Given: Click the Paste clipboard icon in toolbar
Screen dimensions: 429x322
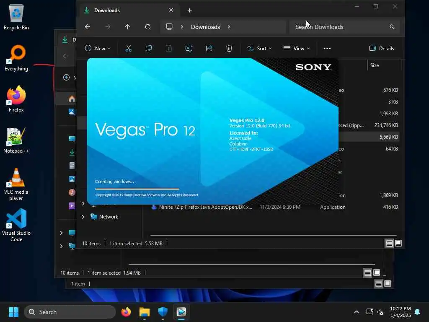Looking at the screenshot, I should pos(169,49).
